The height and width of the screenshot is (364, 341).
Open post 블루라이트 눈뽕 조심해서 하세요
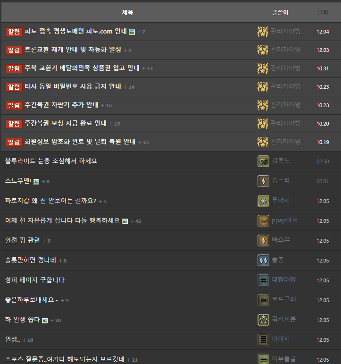coord(51,161)
